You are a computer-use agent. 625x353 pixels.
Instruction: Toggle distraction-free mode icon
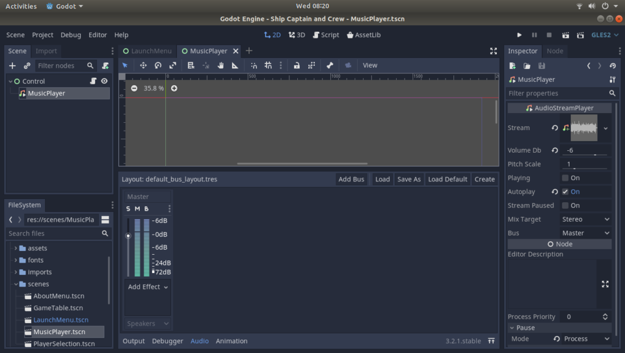click(493, 51)
